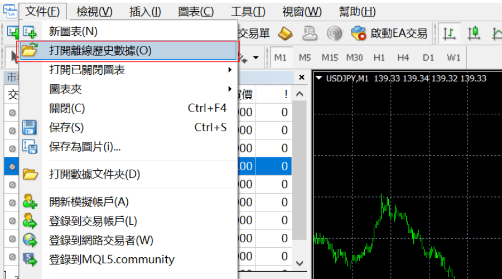Click the new chart plus icon in menu
The width and height of the screenshot is (502, 279).
coord(30,32)
